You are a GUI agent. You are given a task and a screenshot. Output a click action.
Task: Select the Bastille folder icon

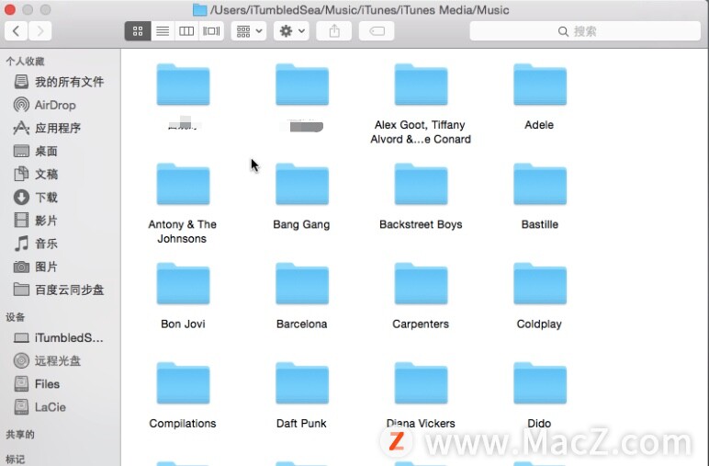(x=539, y=185)
